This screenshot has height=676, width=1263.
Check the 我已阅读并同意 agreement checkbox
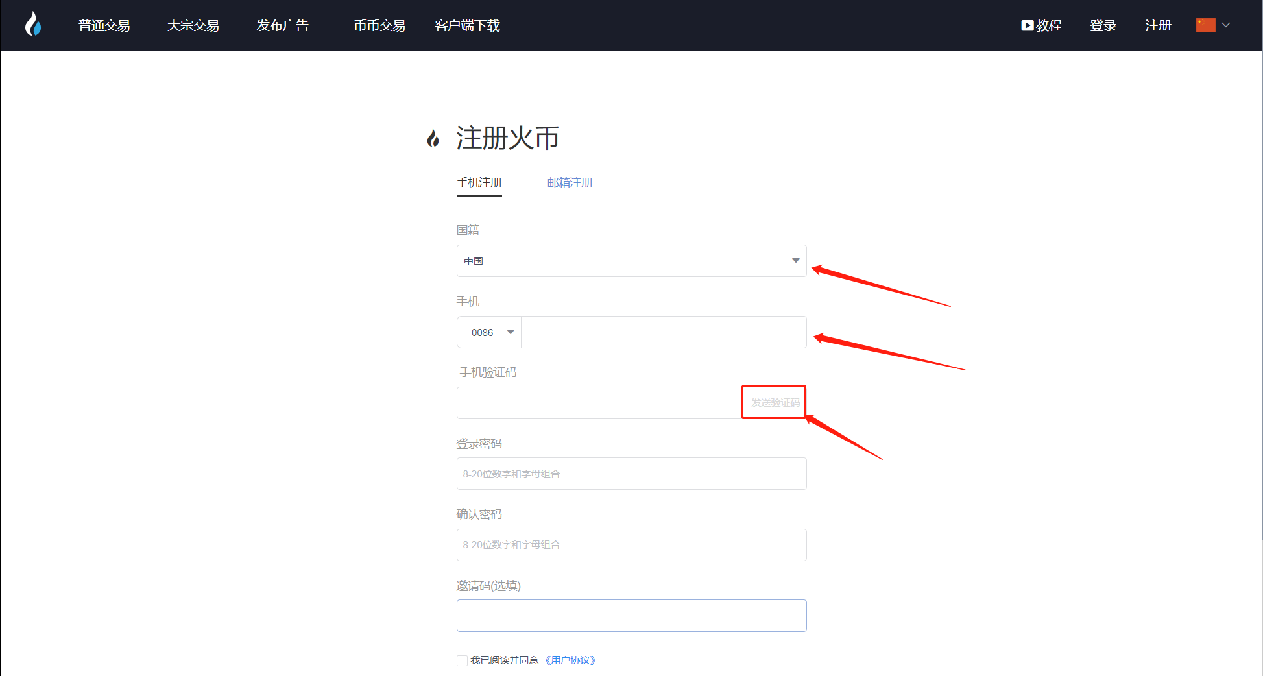coord(462,660)
